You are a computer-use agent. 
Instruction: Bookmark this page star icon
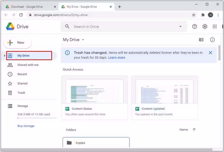click(194, 15)
